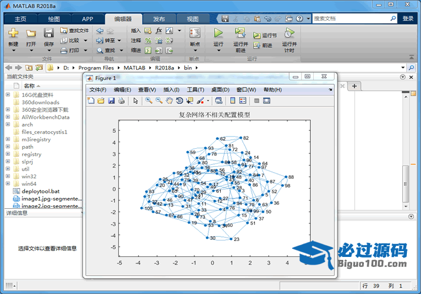Click the smart indent icon beside 缩进
Screen dimensions: 421x294
(x=148, y=51)
